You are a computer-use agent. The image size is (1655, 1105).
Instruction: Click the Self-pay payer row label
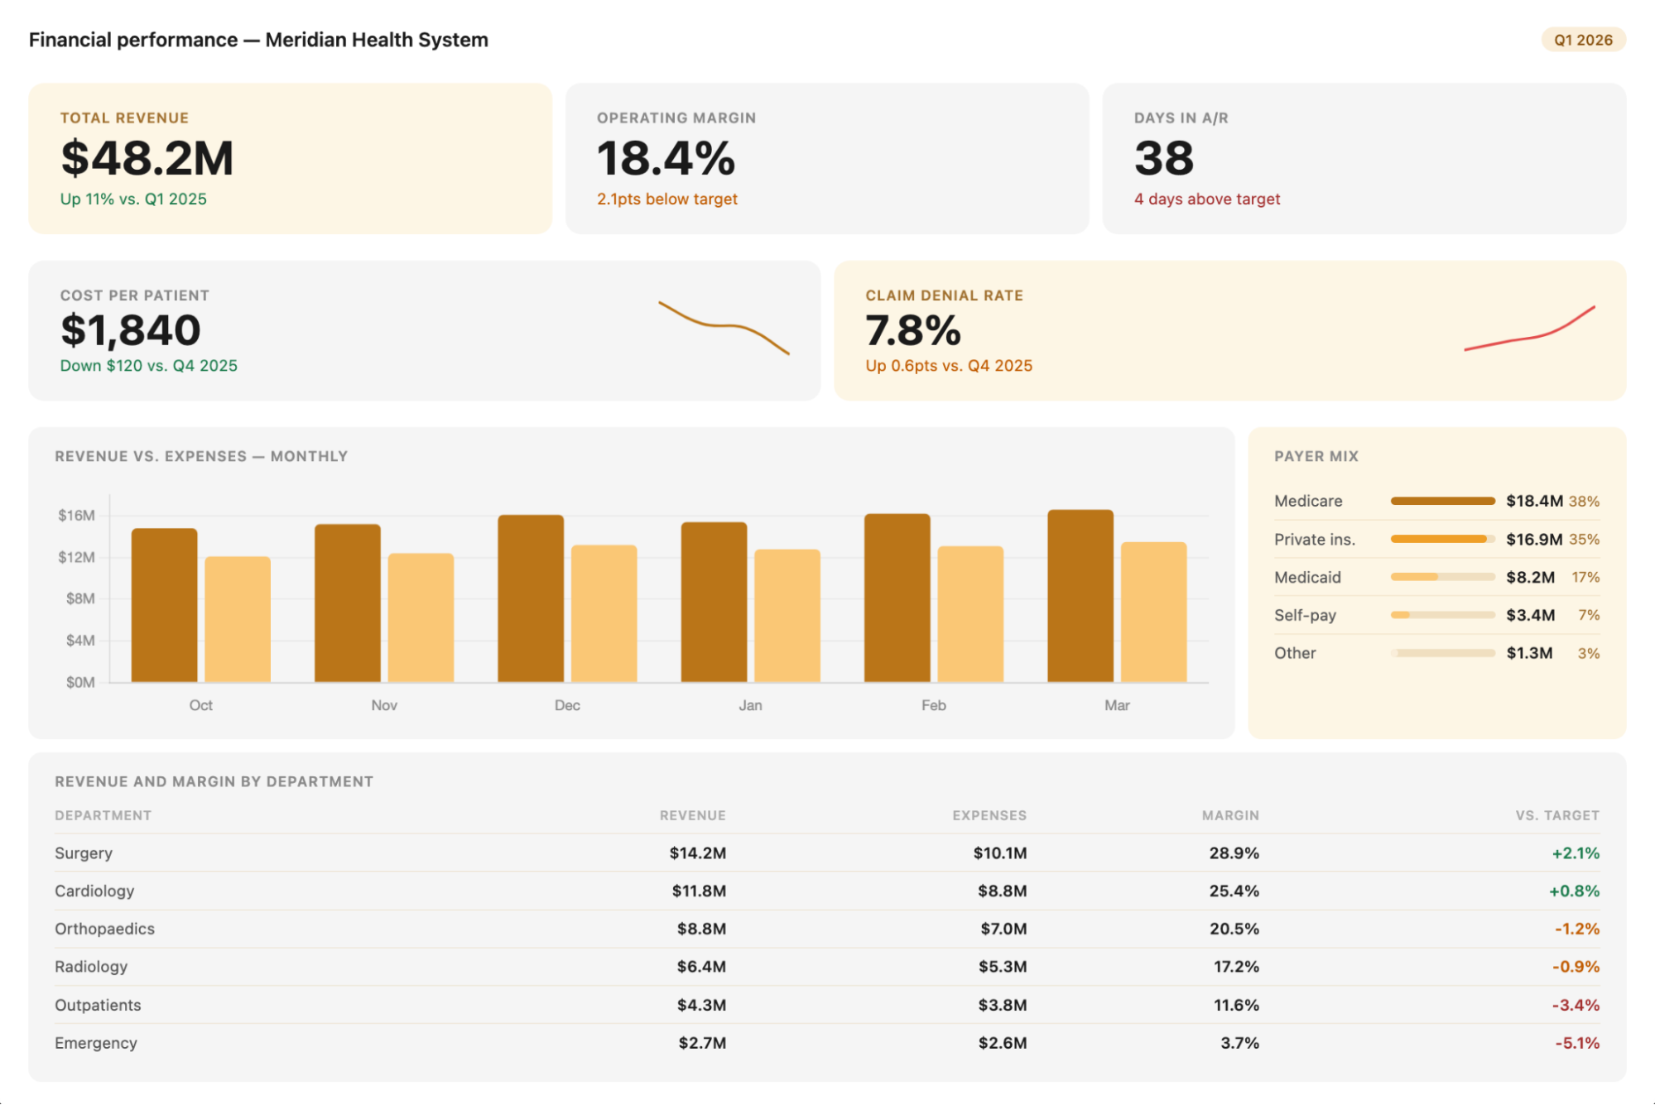1305,615
